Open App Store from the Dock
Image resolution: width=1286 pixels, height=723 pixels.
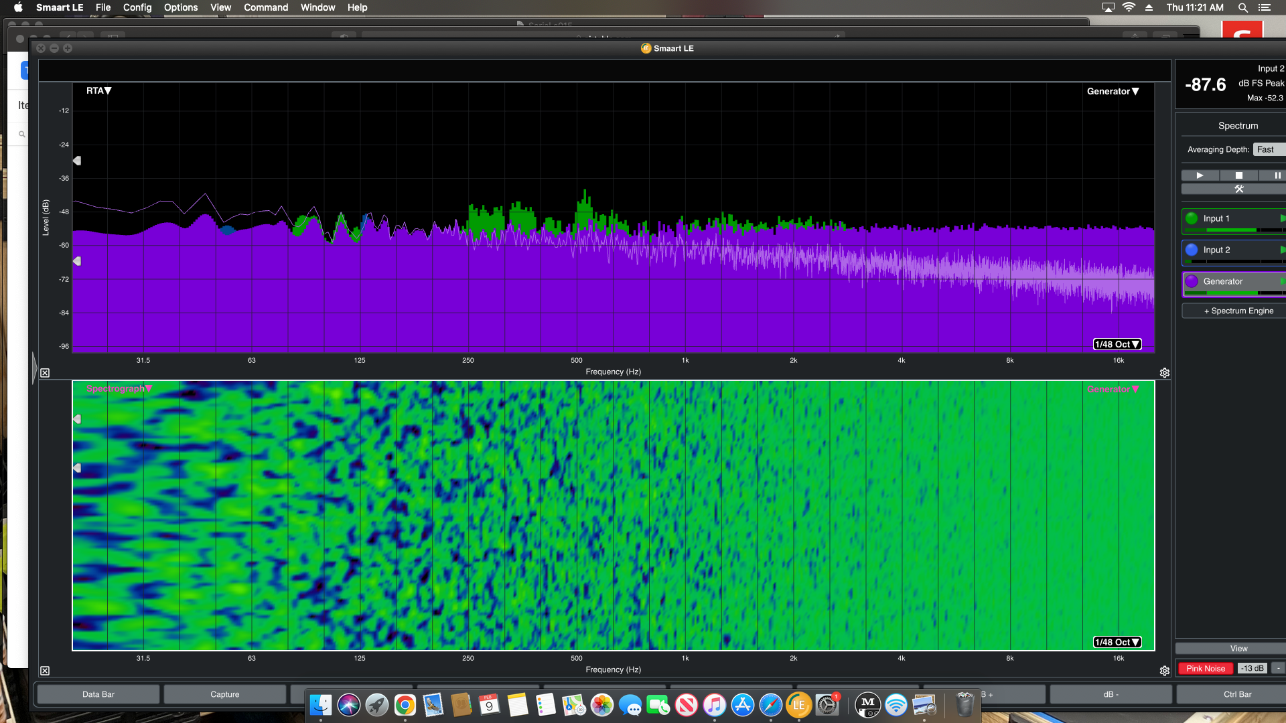point(743,705)
